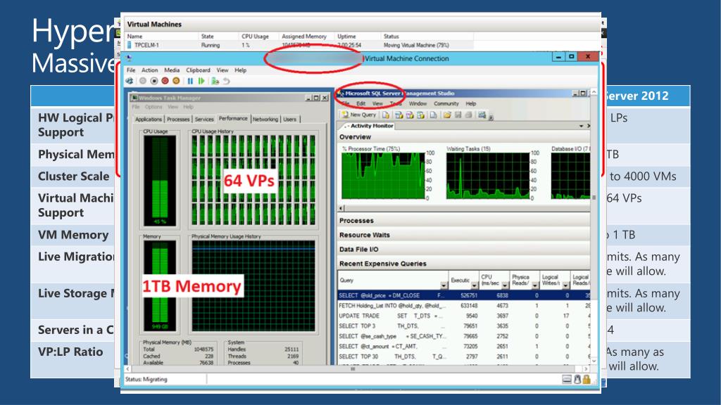Open the Options menu in Task Manager
Viewport: 721px width, 405px height.
(153, 107)
